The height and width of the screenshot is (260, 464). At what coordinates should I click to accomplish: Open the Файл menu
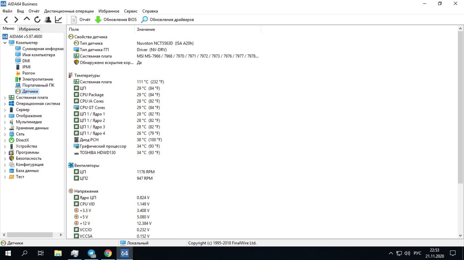point(7,11)
